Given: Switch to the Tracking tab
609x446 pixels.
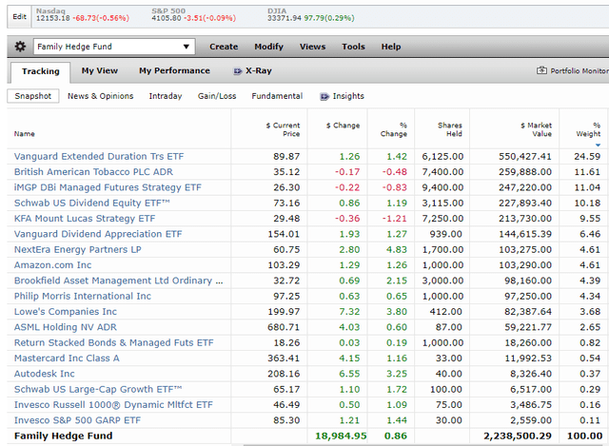Looking at the screenshot, I should click(x=40, y=72).
